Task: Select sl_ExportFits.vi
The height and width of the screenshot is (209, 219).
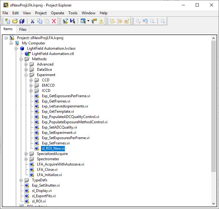Action: (x=44, y=196)
